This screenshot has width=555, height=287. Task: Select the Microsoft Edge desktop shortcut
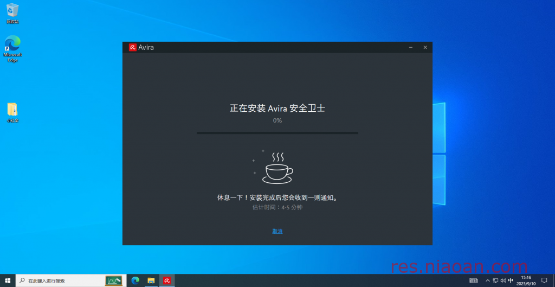pos(12,48)
